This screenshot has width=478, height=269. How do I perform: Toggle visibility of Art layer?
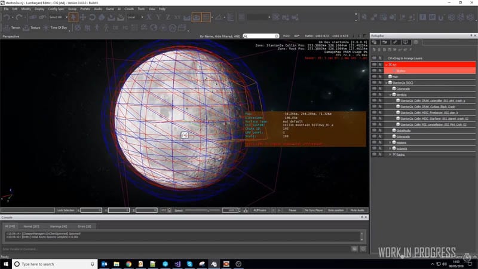click(x=375, y=65)
